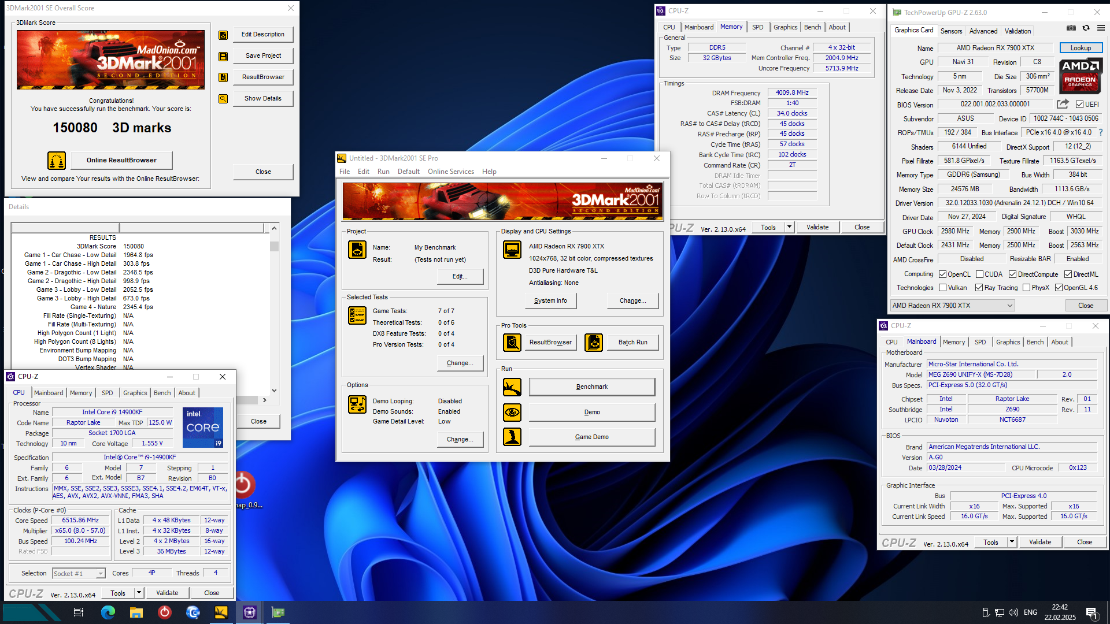Switch to the Advanced tab in GPU-Z

point(983,31)
